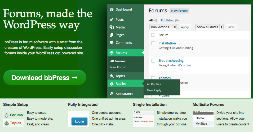
Task: Click the Install Now link
Action: point(148,121)
